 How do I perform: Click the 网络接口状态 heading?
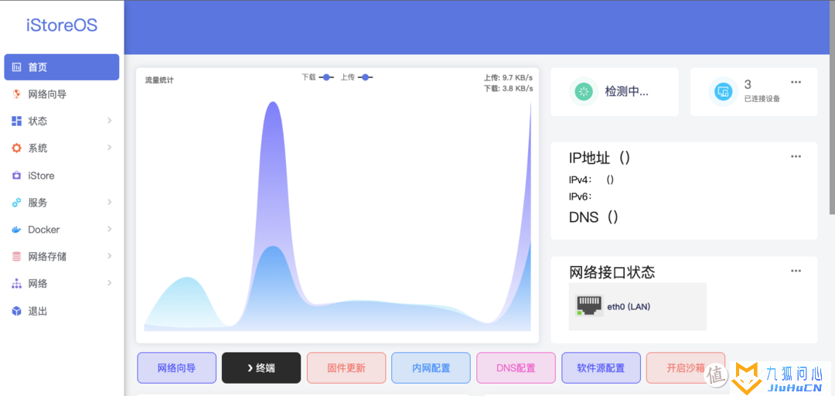pyautogui.click(x=612, y=272)
